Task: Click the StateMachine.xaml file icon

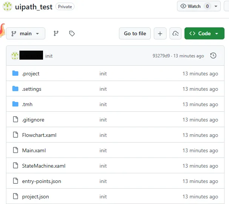Action: [x=15, y=165]
